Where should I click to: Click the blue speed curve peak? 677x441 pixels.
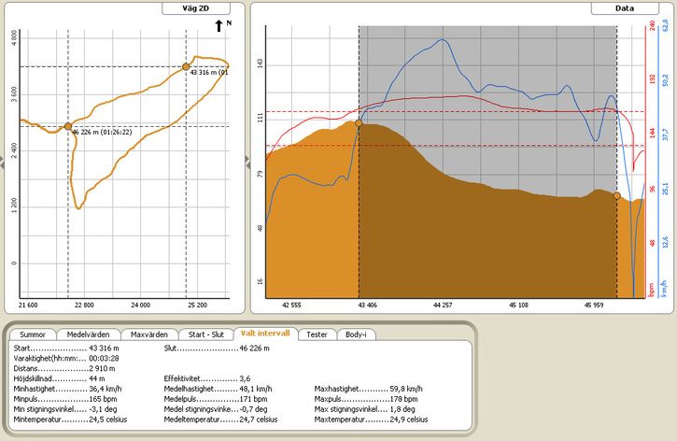tap(442, 40)
